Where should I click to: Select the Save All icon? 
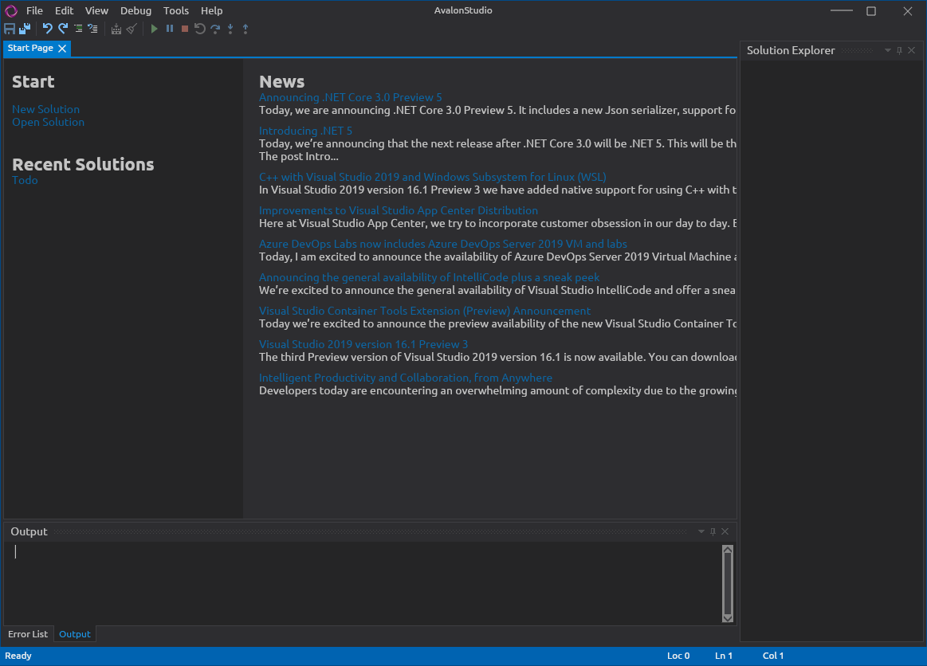pyautogui.click(x=25, y=28)
